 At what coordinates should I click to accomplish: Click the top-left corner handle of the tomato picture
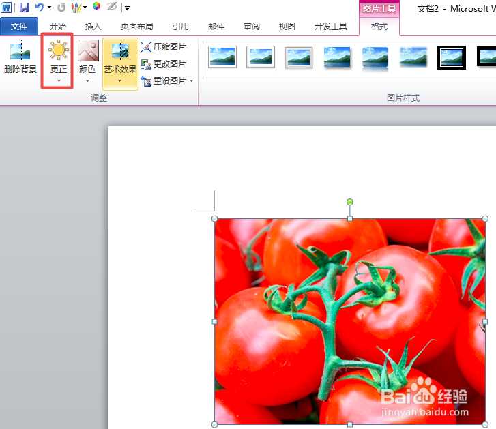(214, 218)
